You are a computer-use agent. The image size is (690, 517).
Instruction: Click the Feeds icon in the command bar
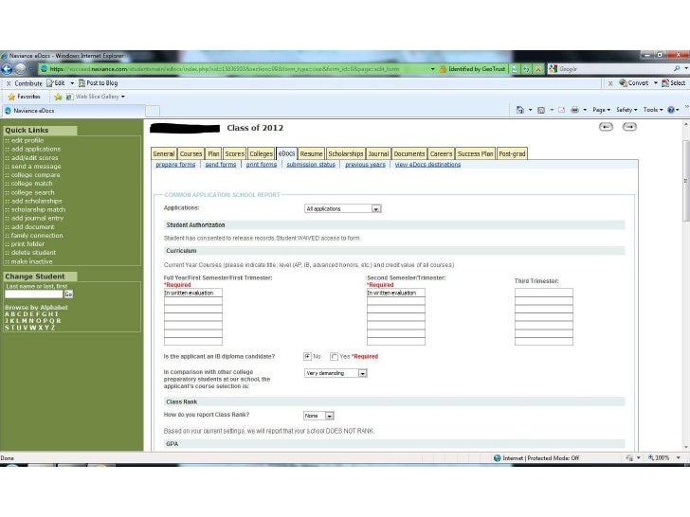(541, 110)
